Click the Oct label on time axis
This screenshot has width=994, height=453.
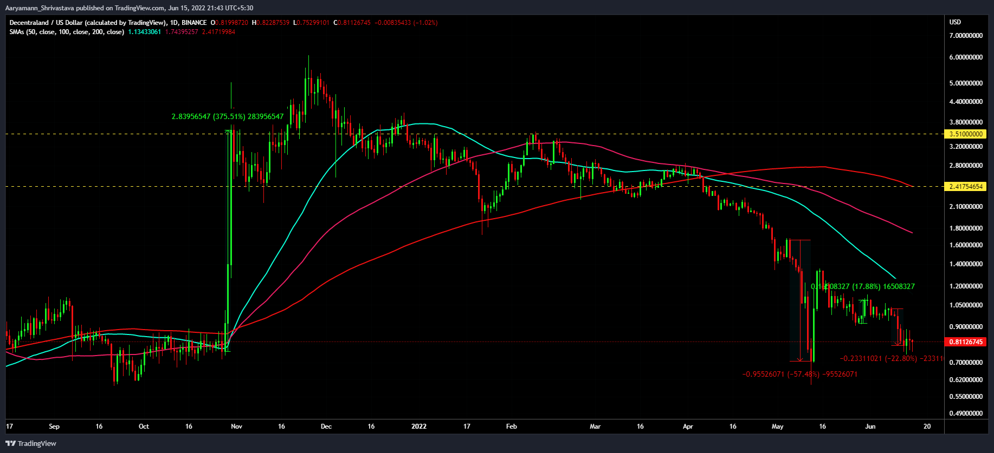tap(144, 426)
